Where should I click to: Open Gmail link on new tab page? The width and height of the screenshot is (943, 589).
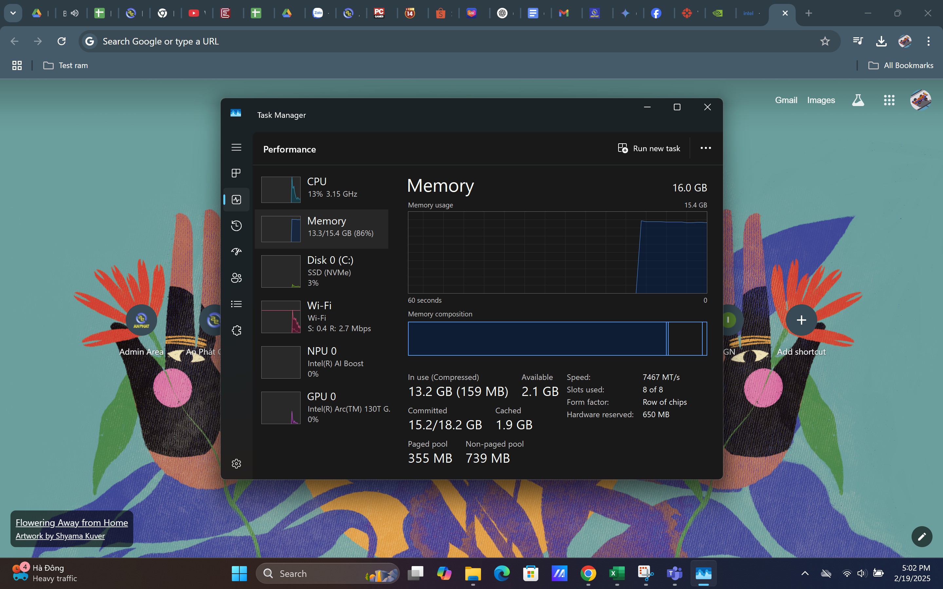tap(786, 100)
